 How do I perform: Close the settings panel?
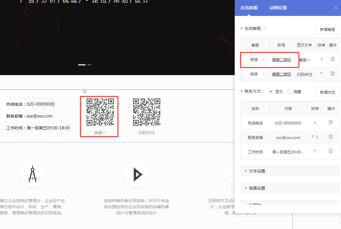(336, 8)
